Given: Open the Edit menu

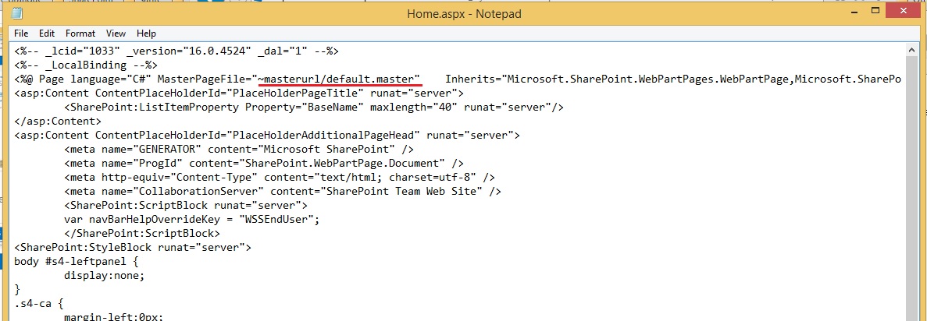Looking at the screenshot, I should tap(47, 34).
